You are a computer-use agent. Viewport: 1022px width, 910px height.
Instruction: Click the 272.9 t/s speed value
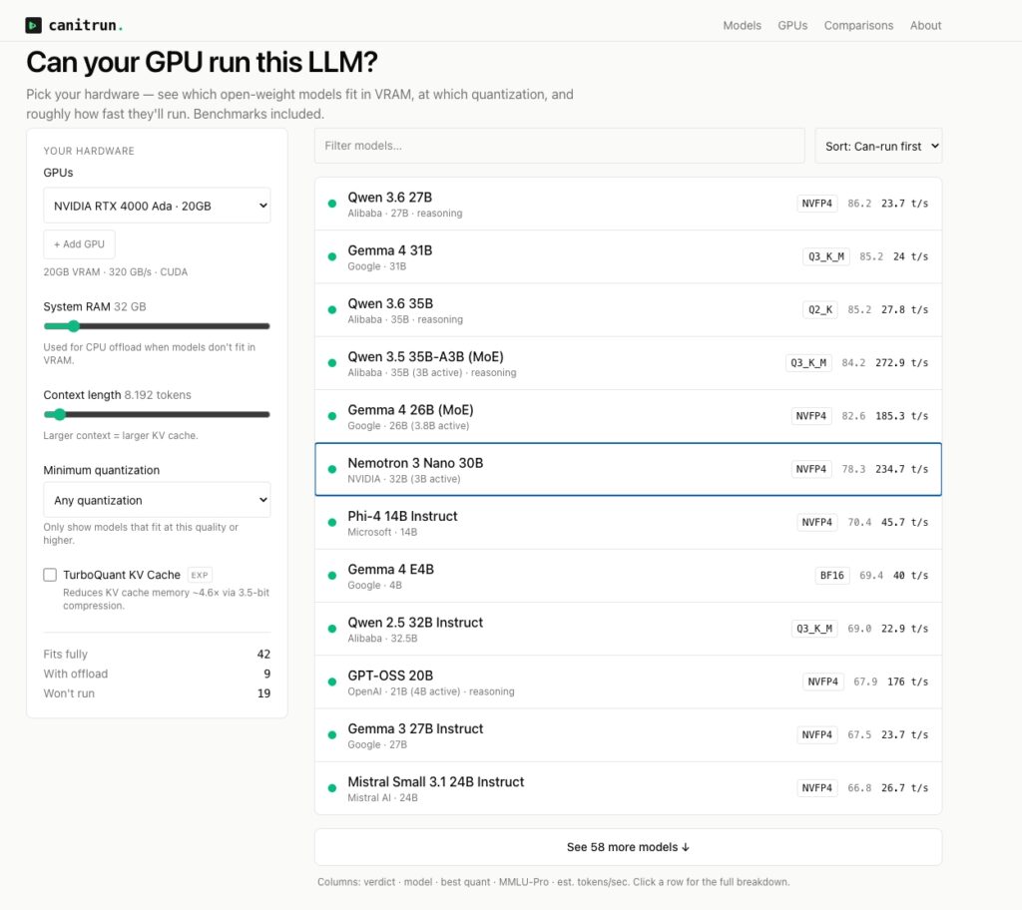tap(901, 363)
